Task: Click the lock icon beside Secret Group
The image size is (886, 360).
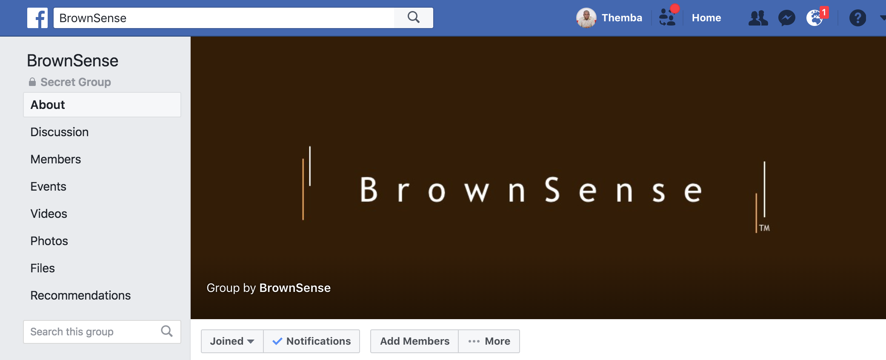Action: (32, 82)
